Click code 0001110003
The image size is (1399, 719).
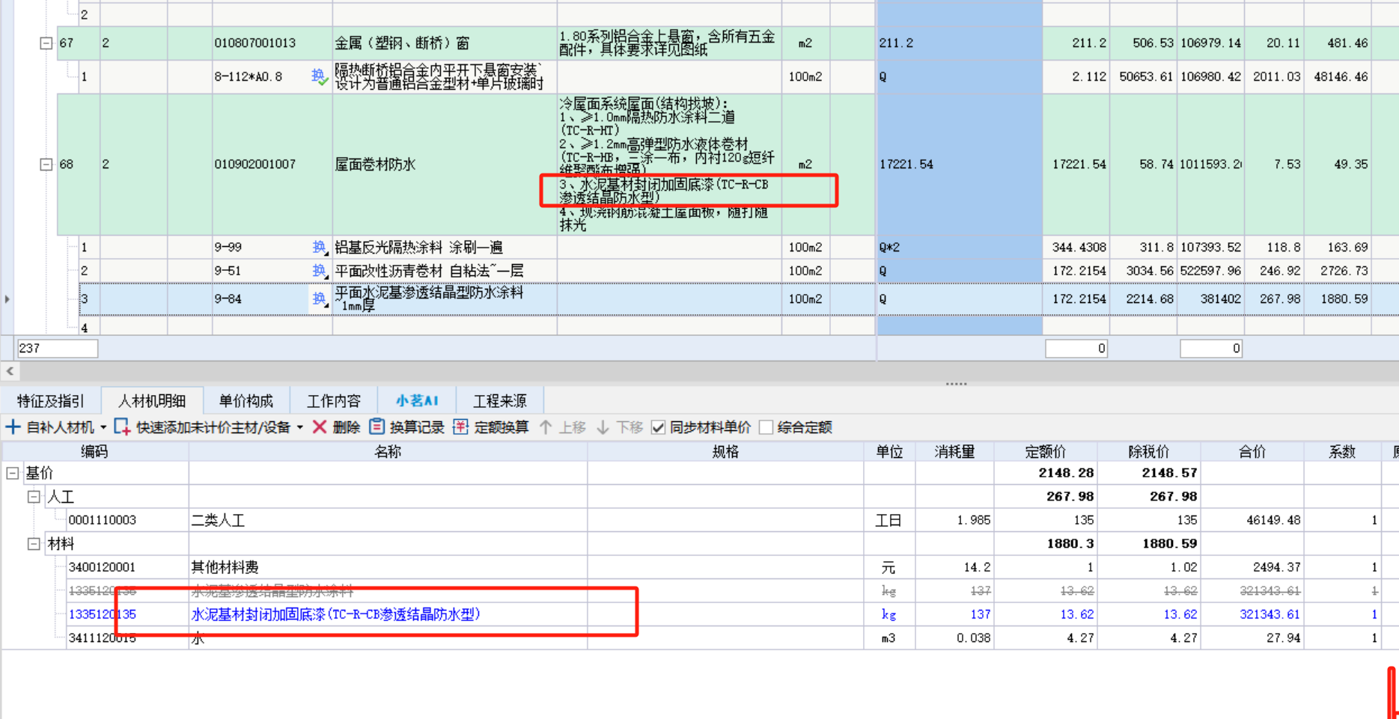(103, 520)
